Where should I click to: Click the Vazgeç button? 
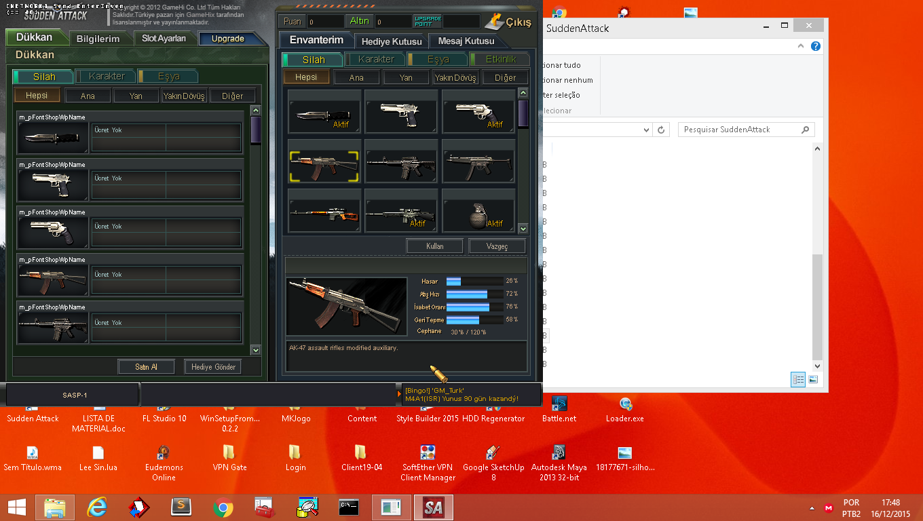point(497,246)
